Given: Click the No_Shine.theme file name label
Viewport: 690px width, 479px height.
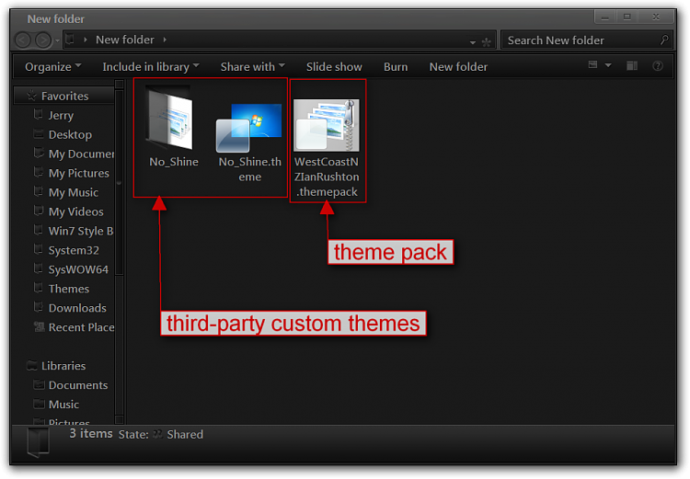Looking at the screenshot, I should pos(250,169).
